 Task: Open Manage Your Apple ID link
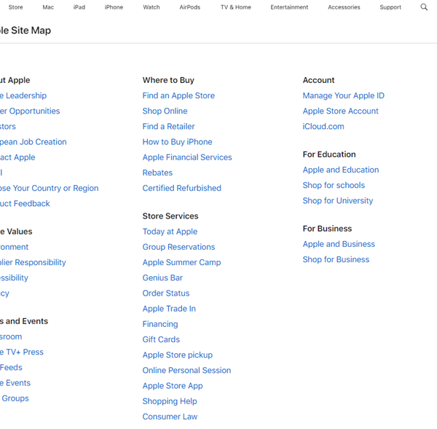click(344, 95)
